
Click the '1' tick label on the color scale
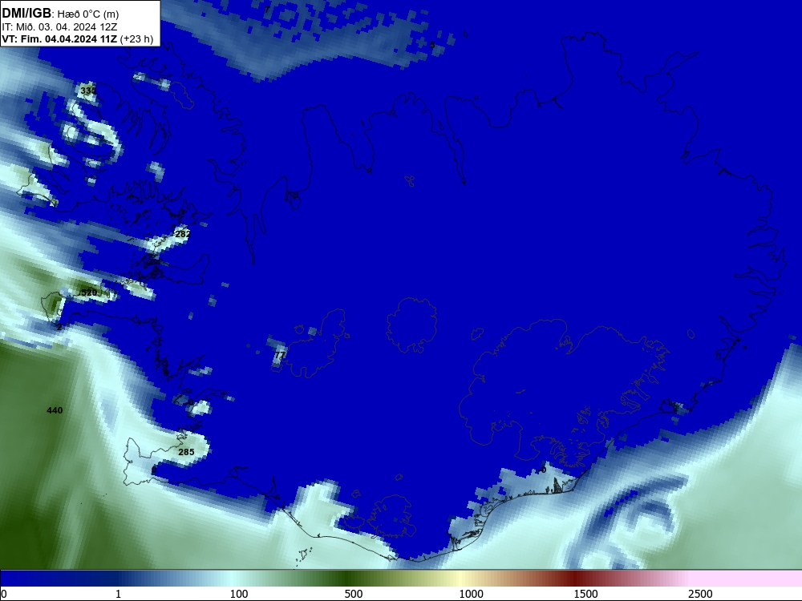118,594
